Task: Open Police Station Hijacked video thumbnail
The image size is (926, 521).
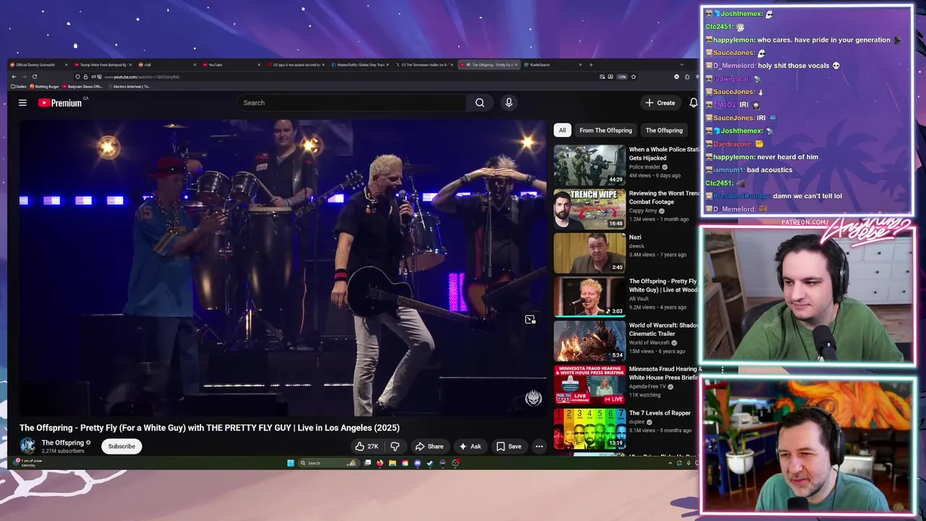Action: point(590,165)
